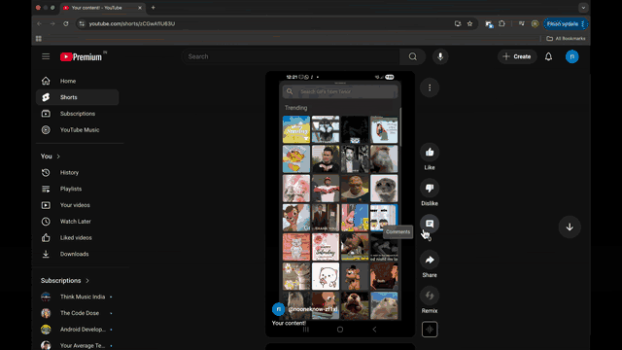Viewport: 622px width, 350px height.
Task: Go back in browser
Action: 39,23
